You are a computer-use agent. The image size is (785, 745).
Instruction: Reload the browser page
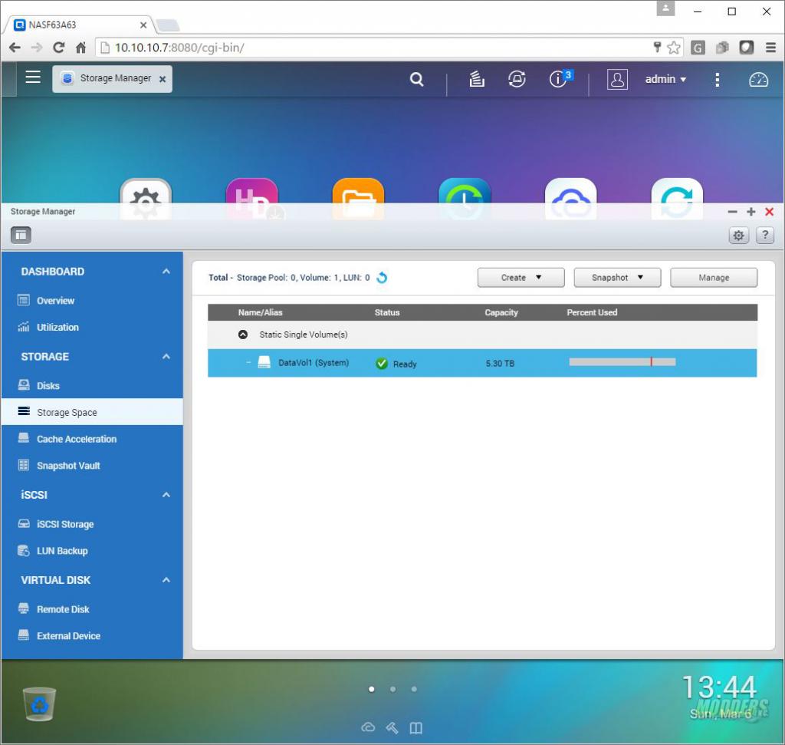(x=58, y=48)
